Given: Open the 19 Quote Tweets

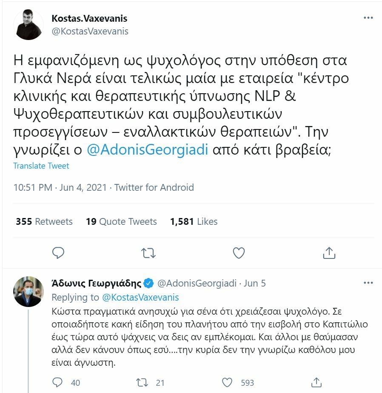Looking at the screenshot, I should point(122,221).
